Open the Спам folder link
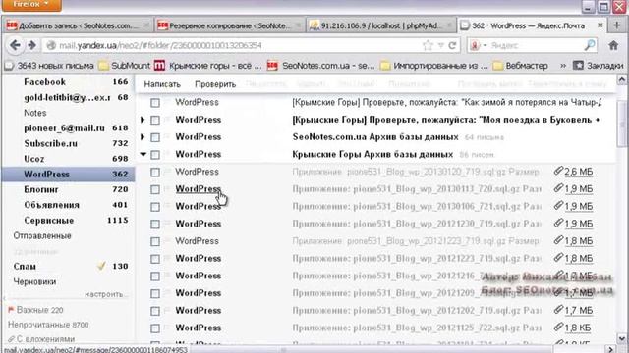This screenshot has width=629, height=353. click(25, 266)
